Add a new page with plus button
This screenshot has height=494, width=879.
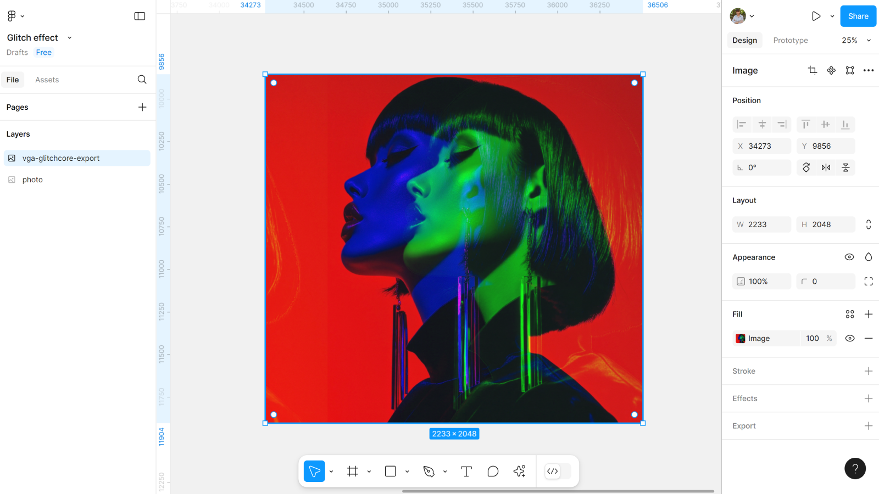(x=142, y=107)
